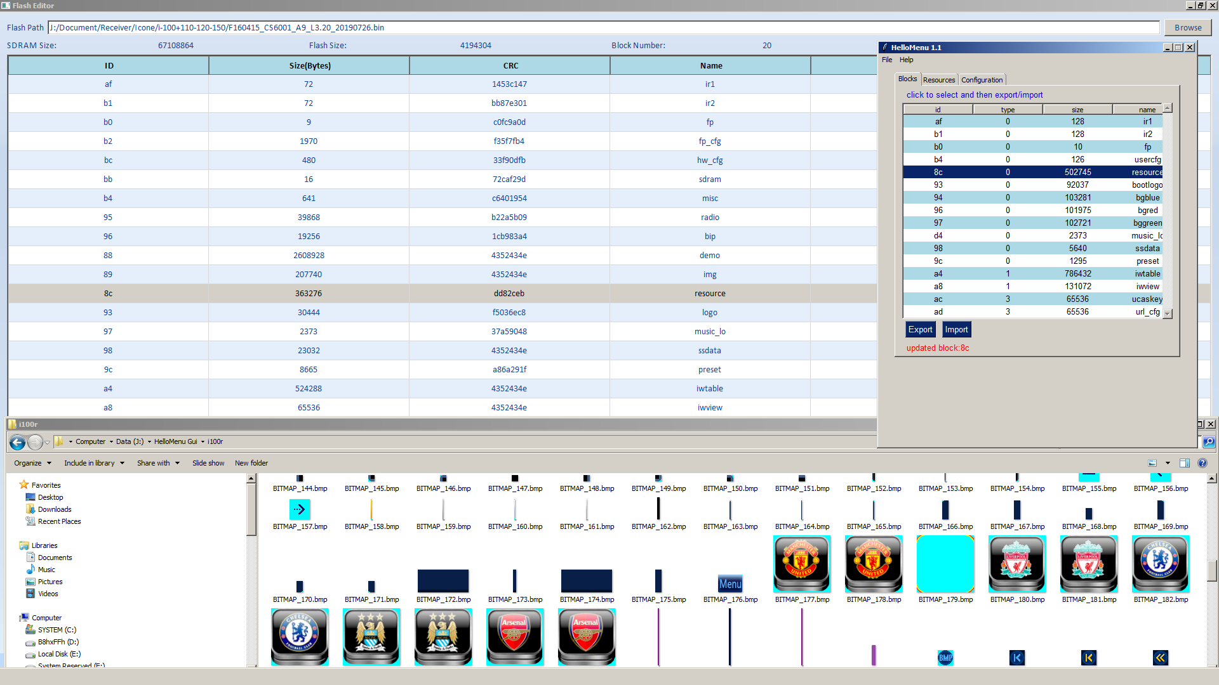This screenshot has width=1219, height=685.
Task: Open the Share with dropdown
Action: (158, 463)
